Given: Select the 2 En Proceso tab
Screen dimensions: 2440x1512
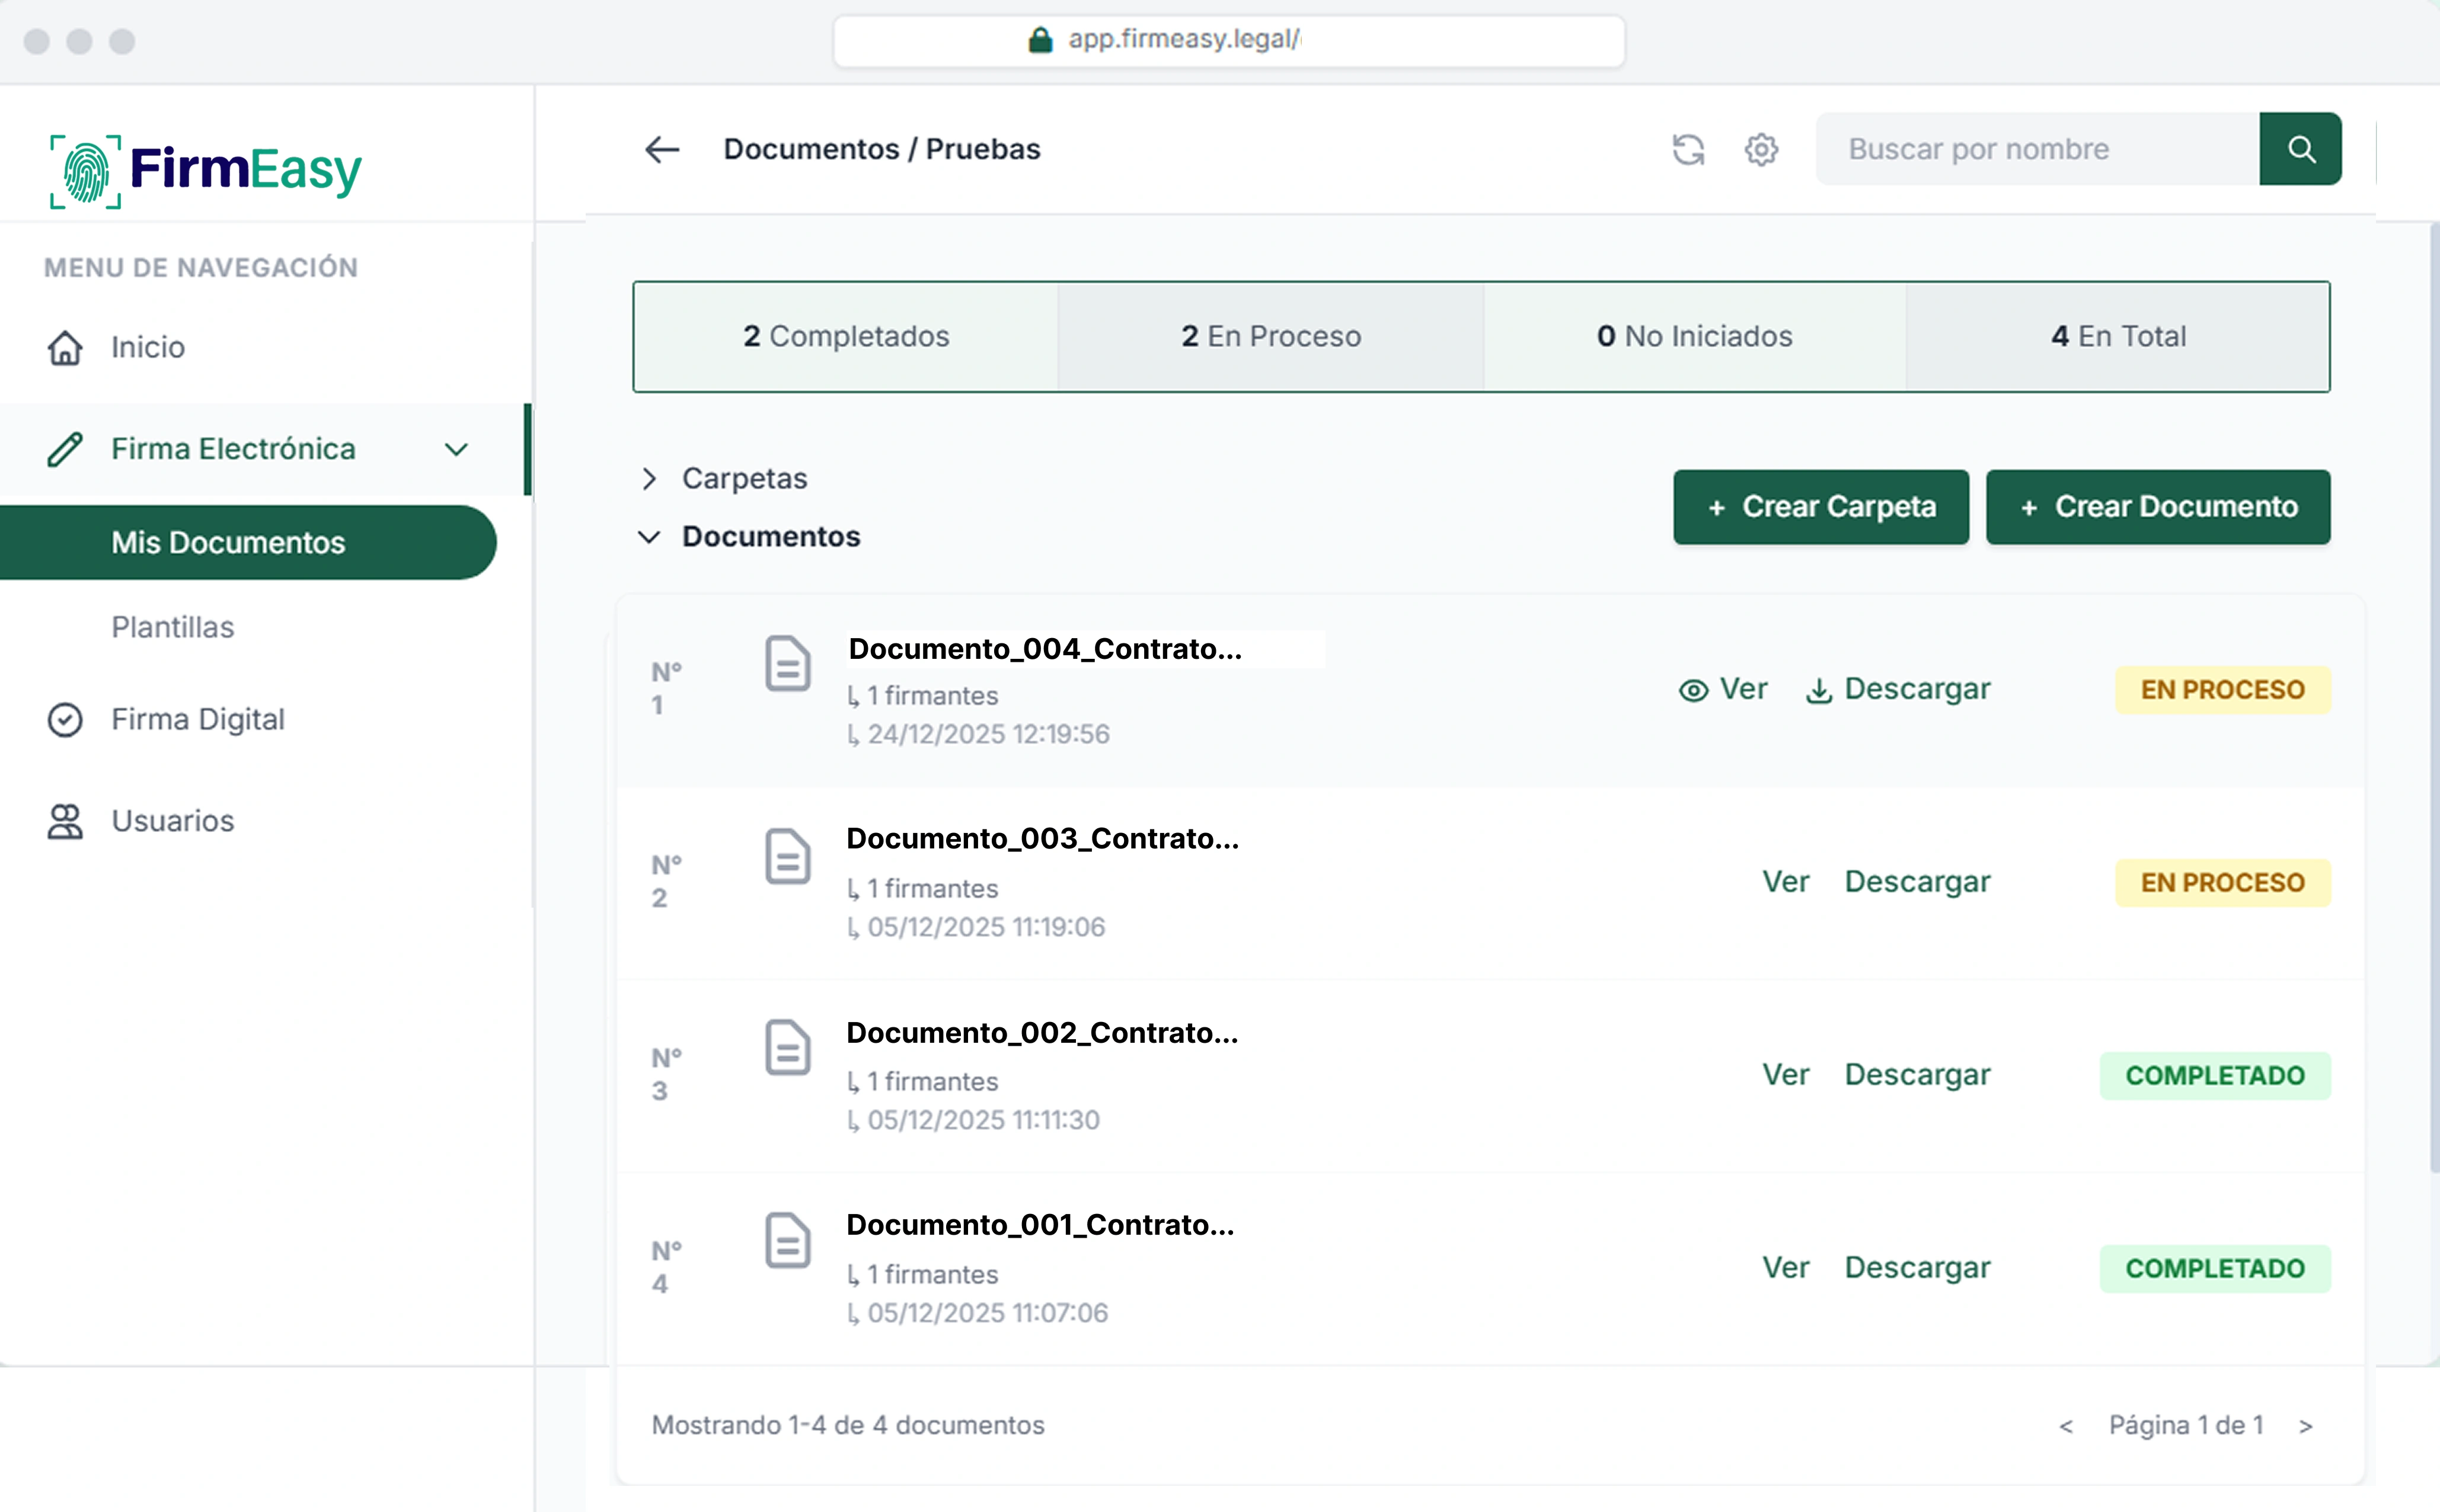Looking at the screenshot, I should coord(1270,337).
